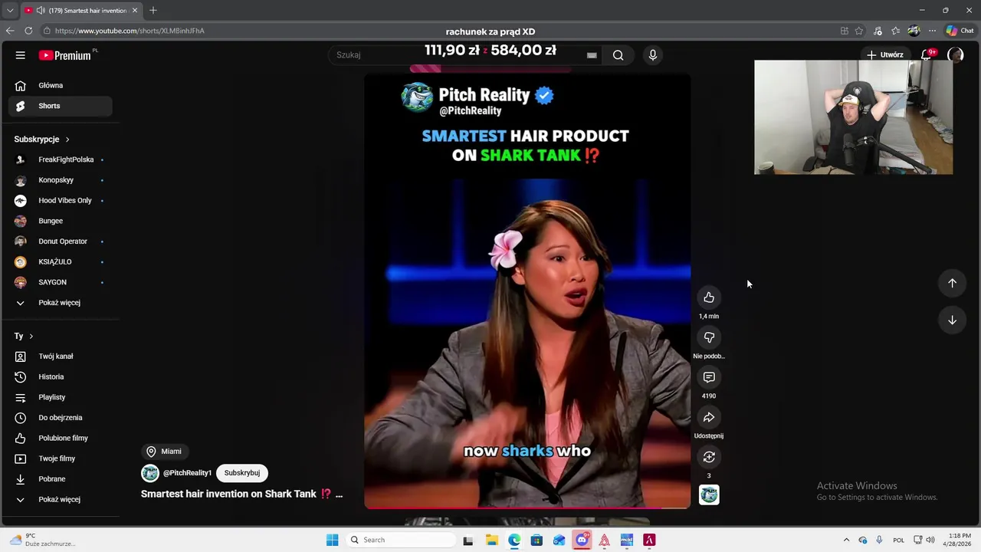Like this Short with thumbs up
This screenshot has width=981, height=552.
(x=709, y=297)
